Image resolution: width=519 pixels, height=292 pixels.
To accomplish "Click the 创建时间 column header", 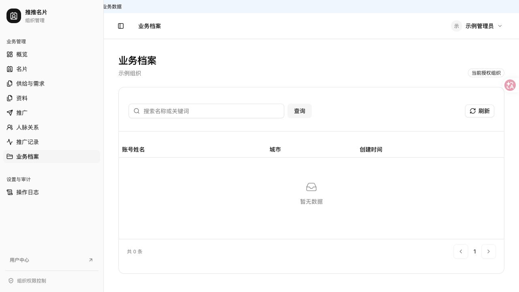I will coord(371,150).
